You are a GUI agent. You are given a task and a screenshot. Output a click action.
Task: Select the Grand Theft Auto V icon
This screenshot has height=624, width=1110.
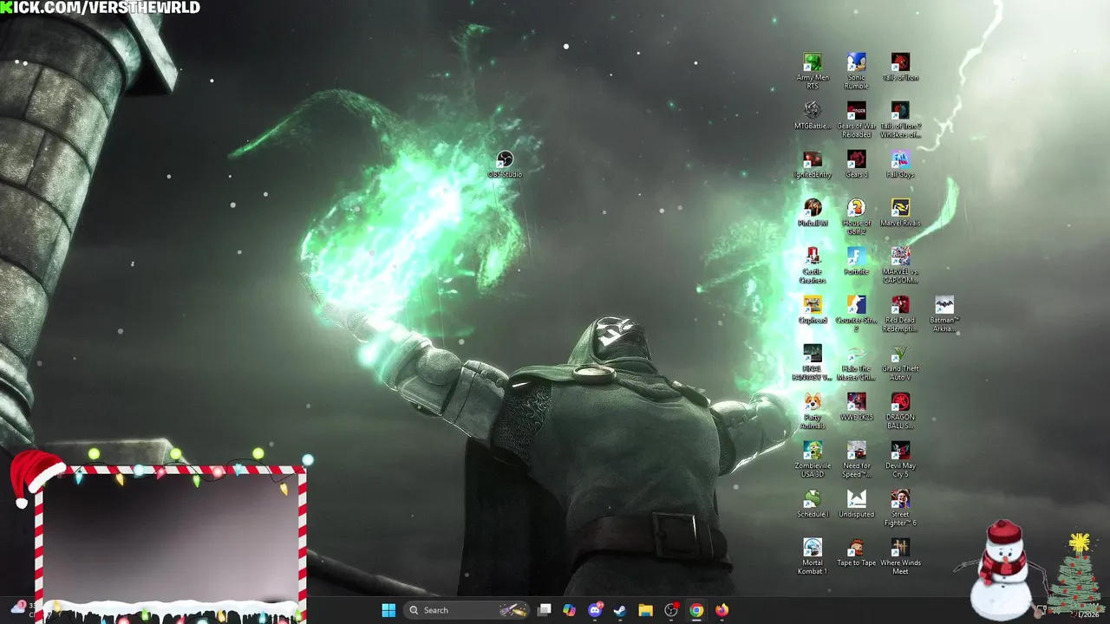(x=900, y=362)
